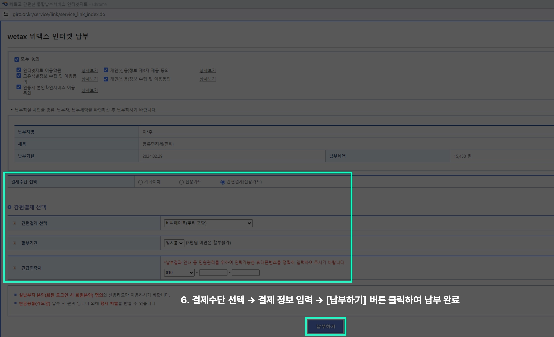The image size is (554, 337).
Task: Uncheck the 인터넷지로 이용약관 checkbox
Action: point(19,70)
